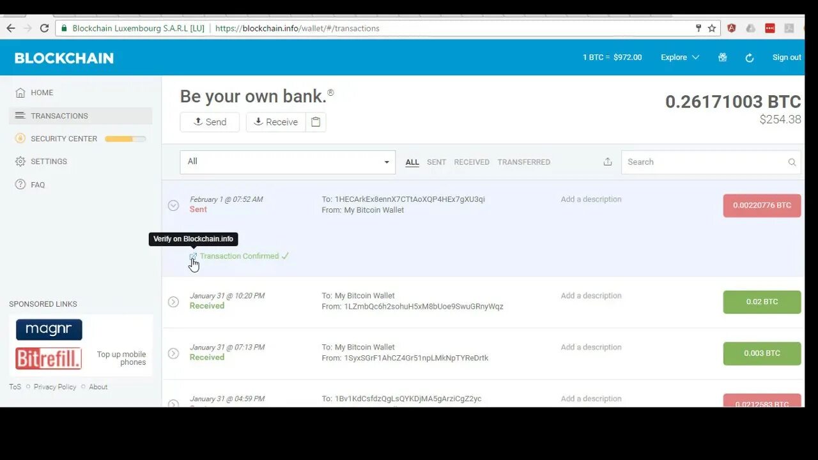Click the 0.02 BTC amount button
Image resolution: width=818 pixels, height=460 pixels.
coord(762,302)
